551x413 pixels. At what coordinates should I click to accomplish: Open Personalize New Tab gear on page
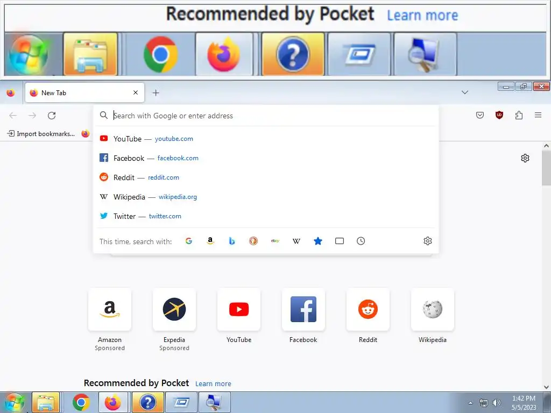pos(525,158)
